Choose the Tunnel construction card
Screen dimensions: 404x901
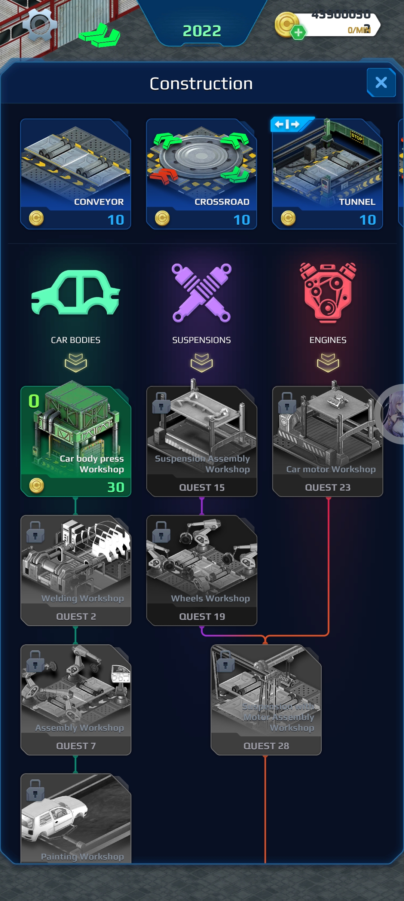click(x=327, y=174)
